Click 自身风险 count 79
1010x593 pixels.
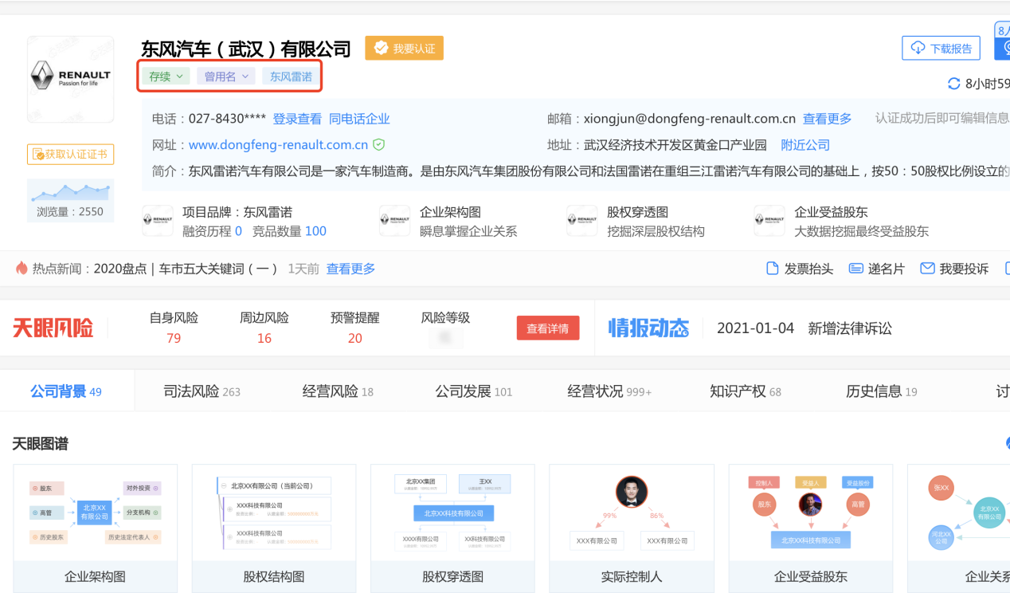pos(174,338)
